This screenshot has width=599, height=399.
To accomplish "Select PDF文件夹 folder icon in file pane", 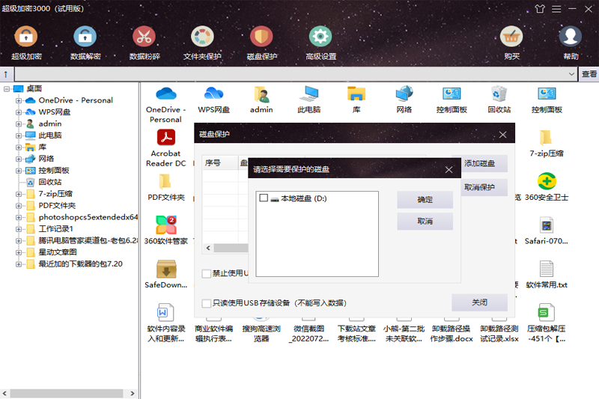I will pyautogui.click(x=165, y=187).
